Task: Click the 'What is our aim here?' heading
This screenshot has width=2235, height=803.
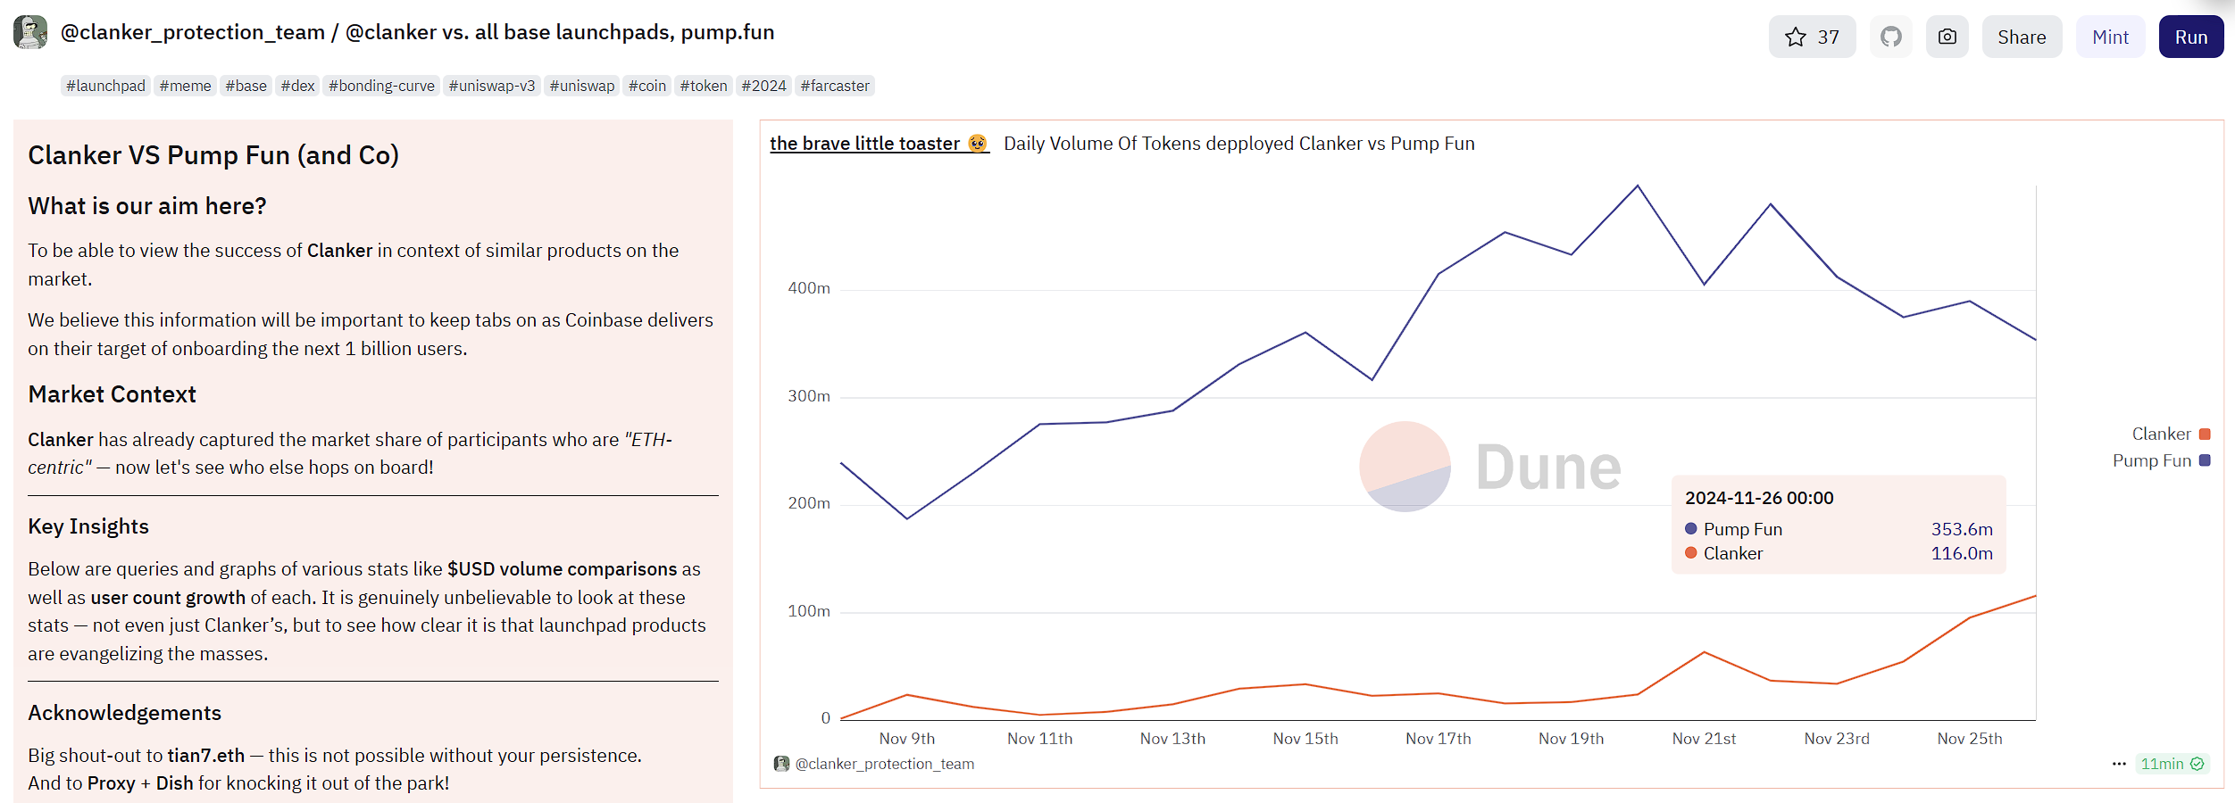Action: (147, 206)
